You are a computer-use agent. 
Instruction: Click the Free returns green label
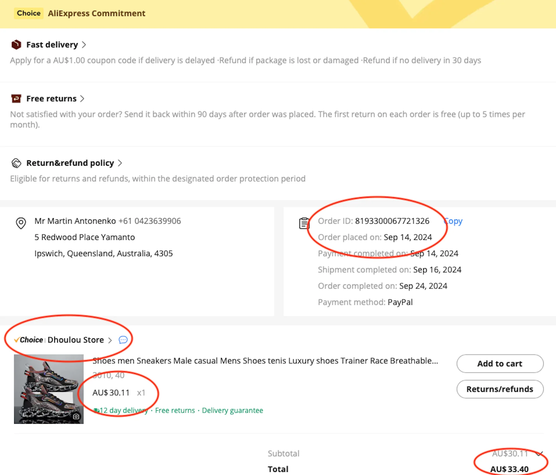coord(175,411)
